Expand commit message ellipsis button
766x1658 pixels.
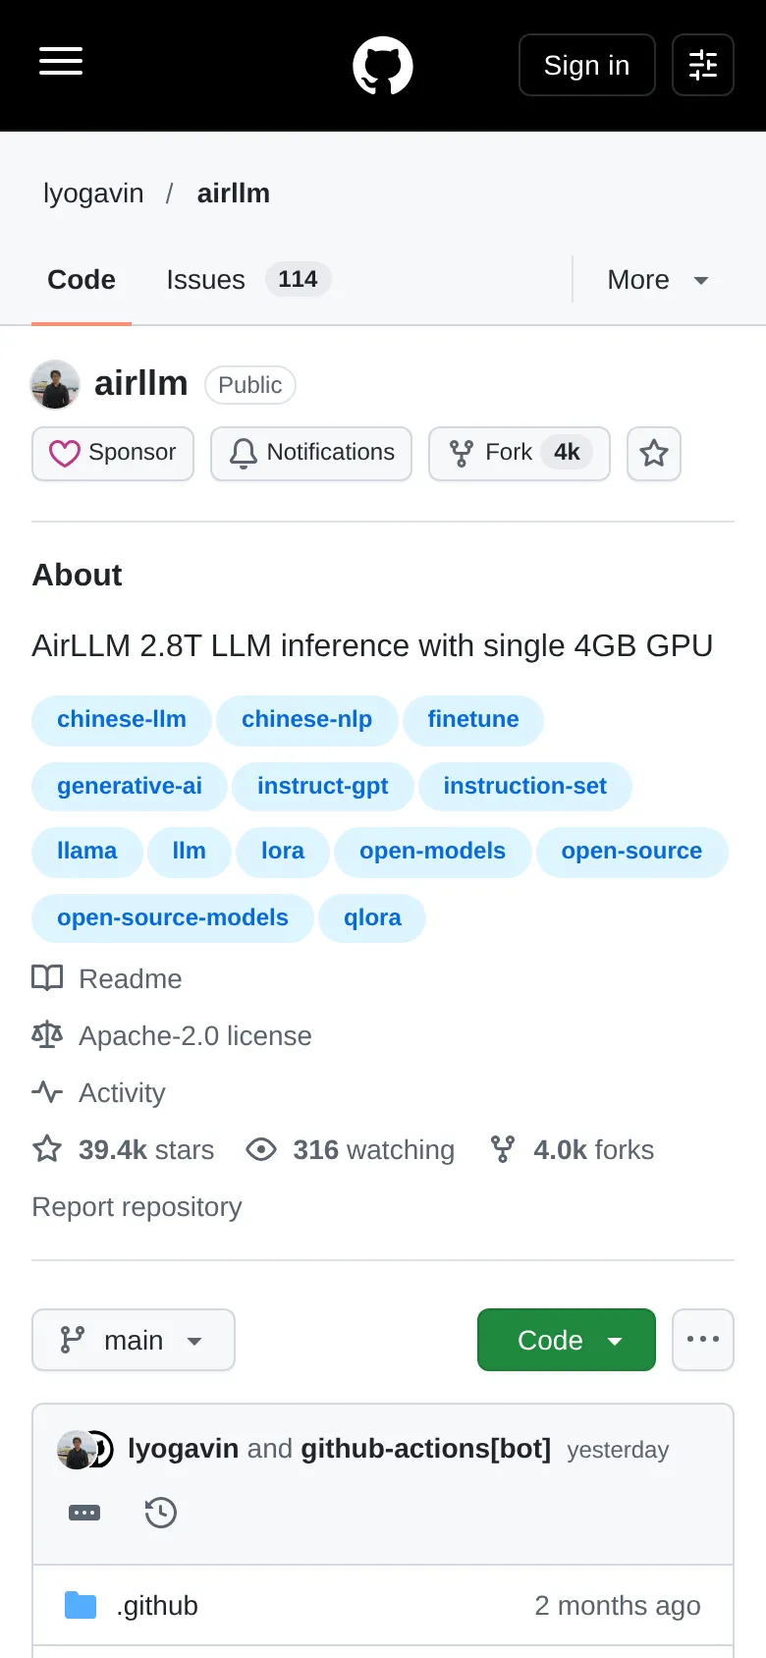pos(84,1513)
